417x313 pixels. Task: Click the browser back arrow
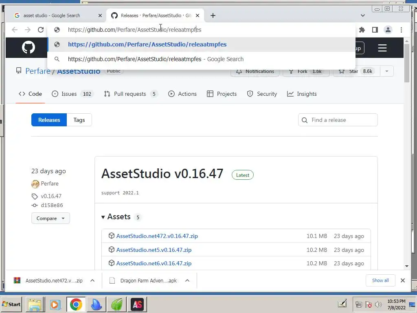pyautogui.click(x=15, y=30)
